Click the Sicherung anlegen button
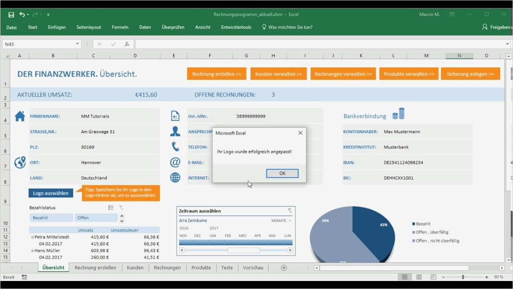Image resolution: width=513 pixels, height=289 pixels. [x=471, y=73]
